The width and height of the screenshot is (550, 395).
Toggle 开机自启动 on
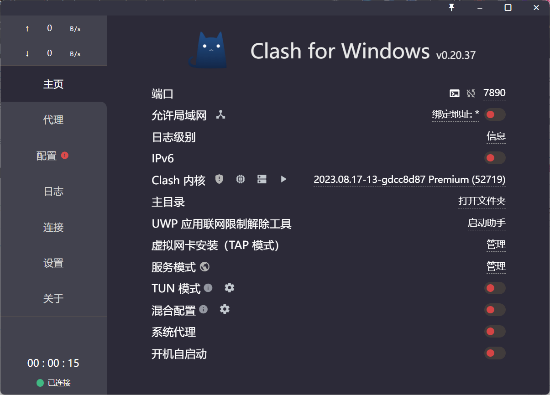[x=495, y=353]
